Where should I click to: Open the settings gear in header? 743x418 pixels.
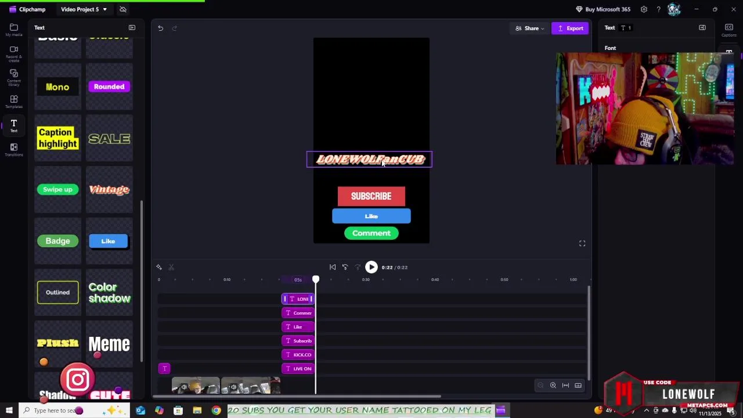644,9
